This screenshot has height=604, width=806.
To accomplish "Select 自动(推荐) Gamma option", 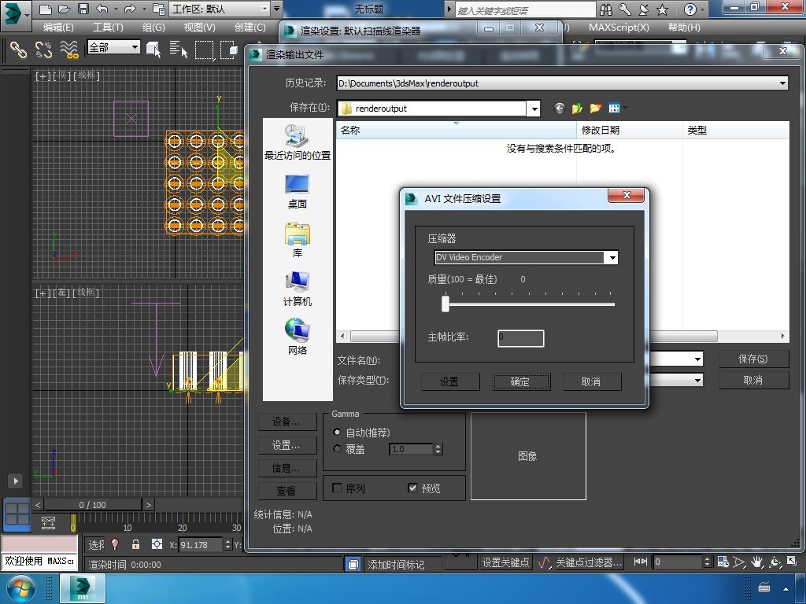I will 337,433.
